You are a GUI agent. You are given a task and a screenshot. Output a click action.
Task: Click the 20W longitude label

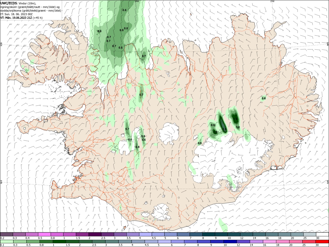click(x=137, y=1)
